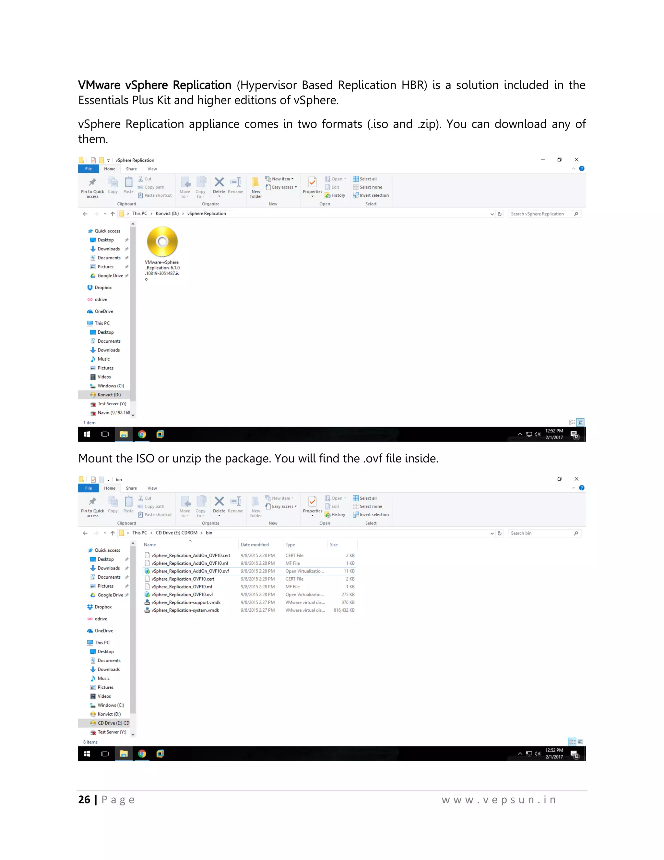664x860 pixels.
Task: Click Invert selection in bin window ribbon
Action: click(371, 515)
